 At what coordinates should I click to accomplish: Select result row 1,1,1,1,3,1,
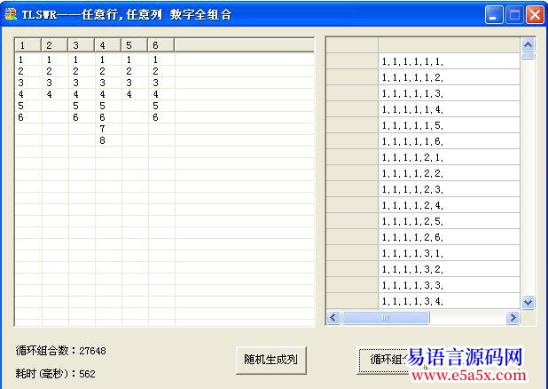449,253
